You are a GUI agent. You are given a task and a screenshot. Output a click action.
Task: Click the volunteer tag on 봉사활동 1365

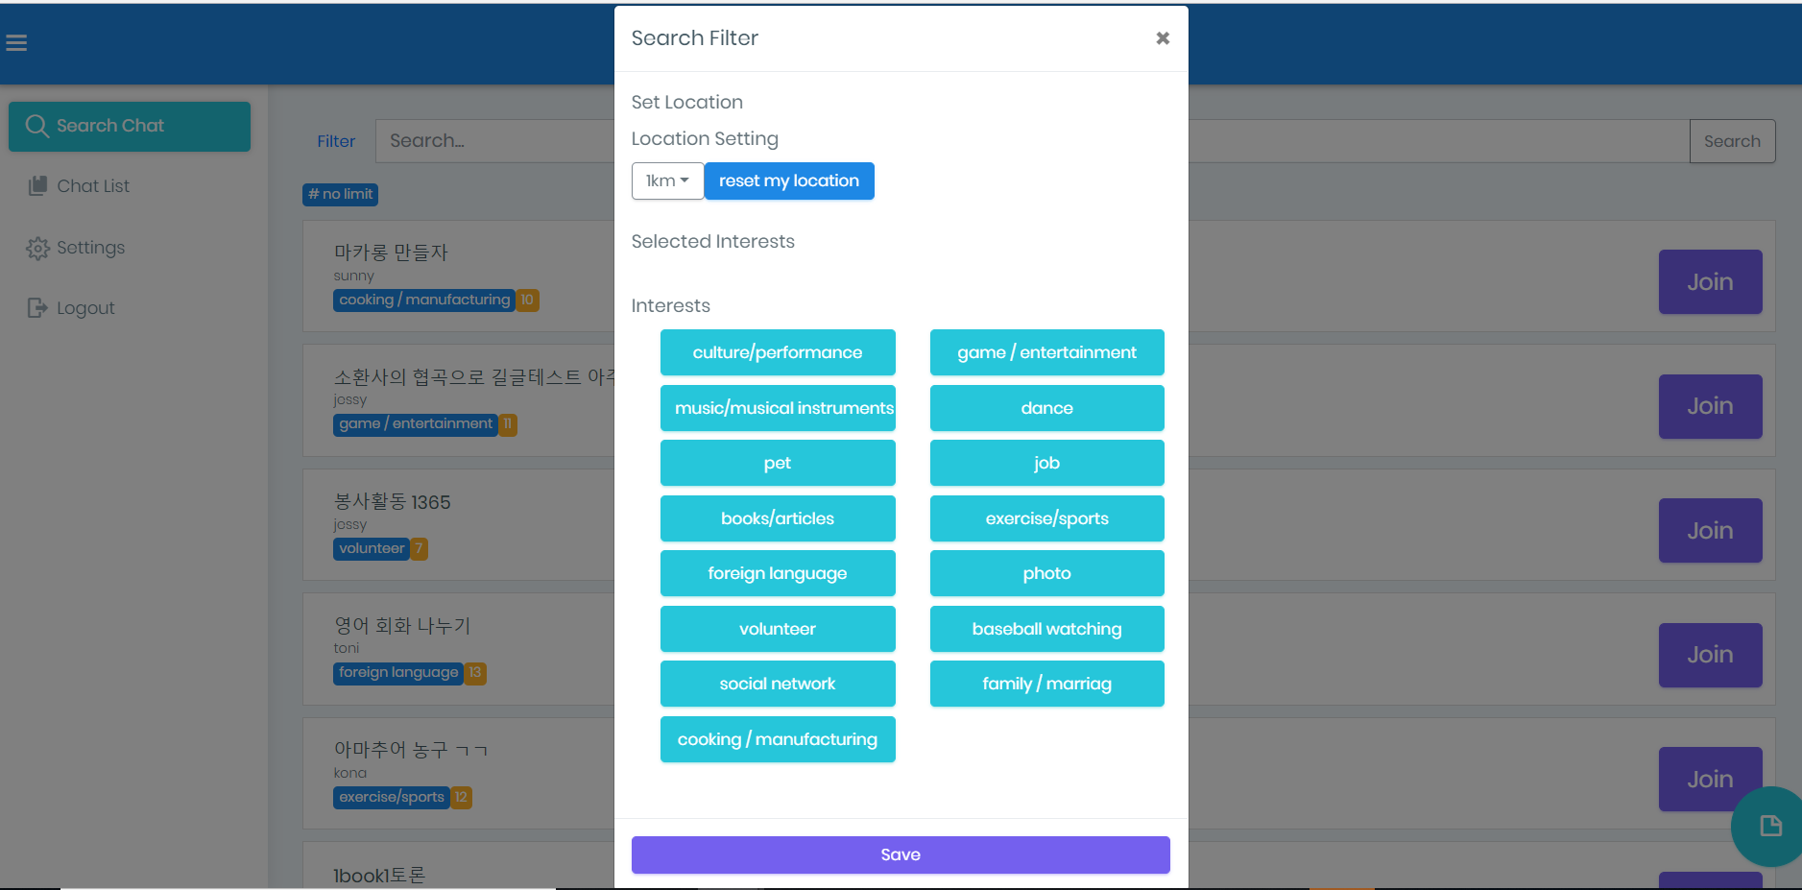tap(372, 548)
